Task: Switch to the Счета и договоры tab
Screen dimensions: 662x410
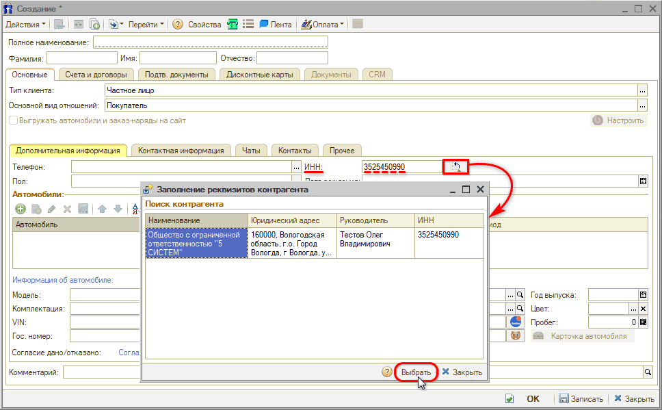Action: [96, 74]
